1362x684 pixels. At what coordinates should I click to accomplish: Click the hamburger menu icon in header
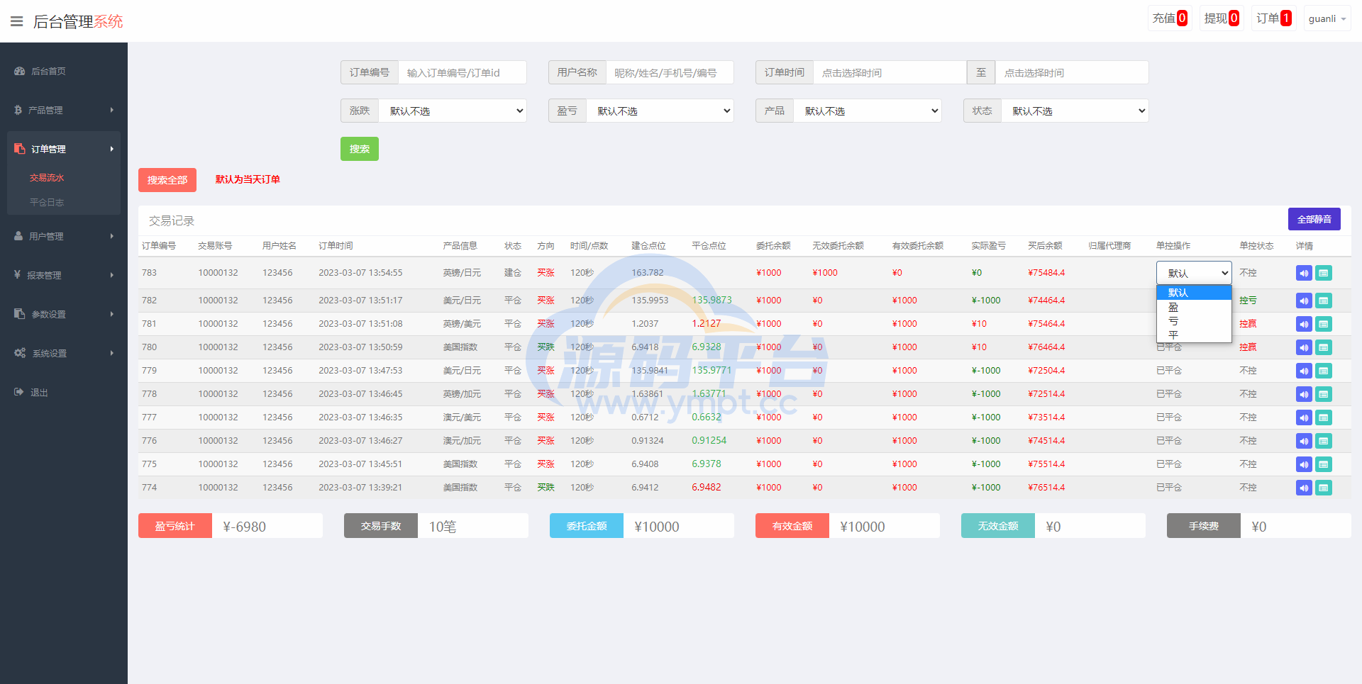[16, 21]
